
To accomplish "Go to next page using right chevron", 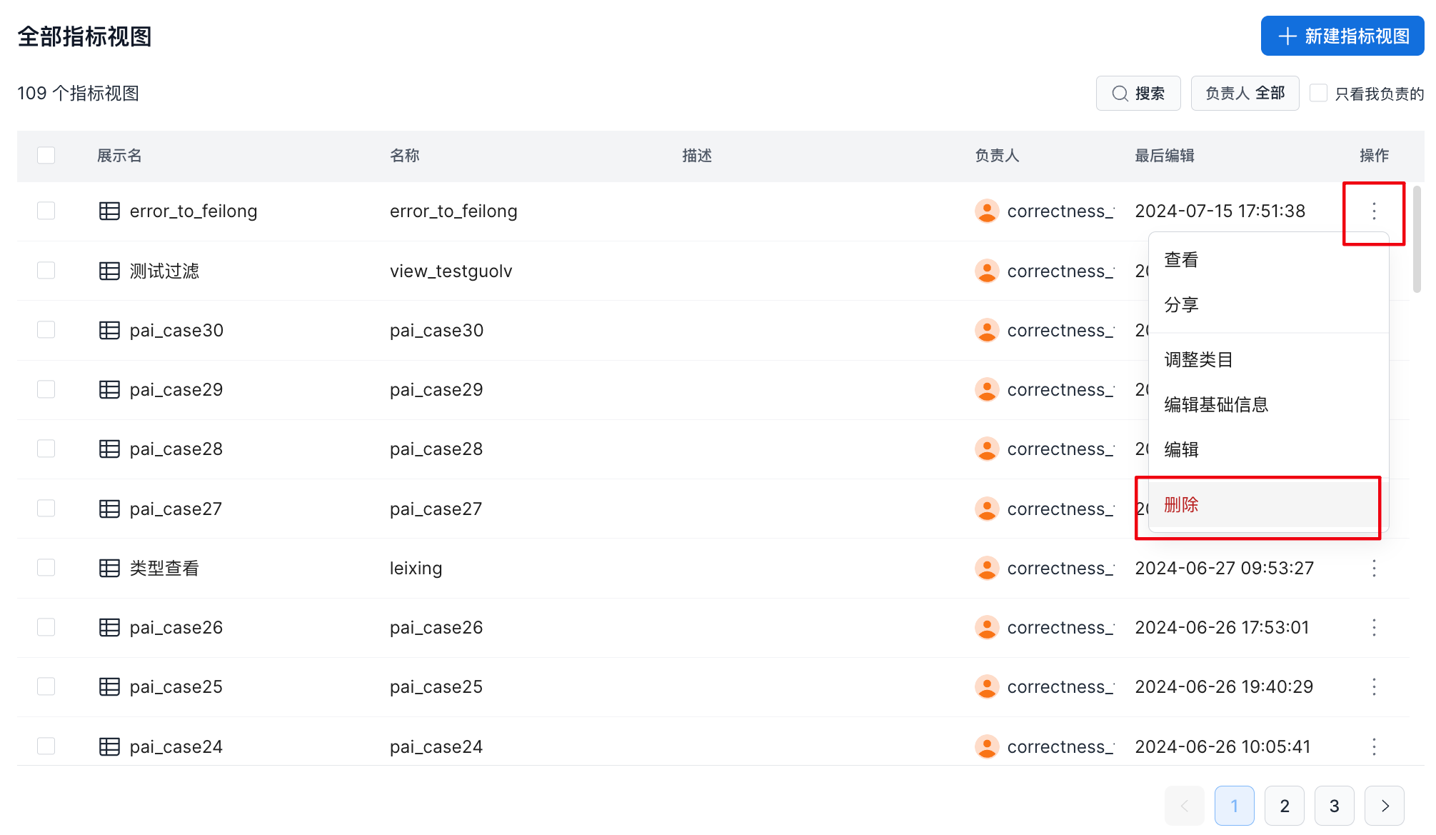I will pos(1384,806).
